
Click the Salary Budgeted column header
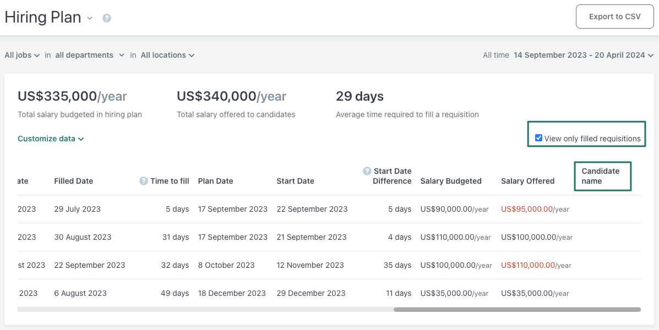click(451, 181)
